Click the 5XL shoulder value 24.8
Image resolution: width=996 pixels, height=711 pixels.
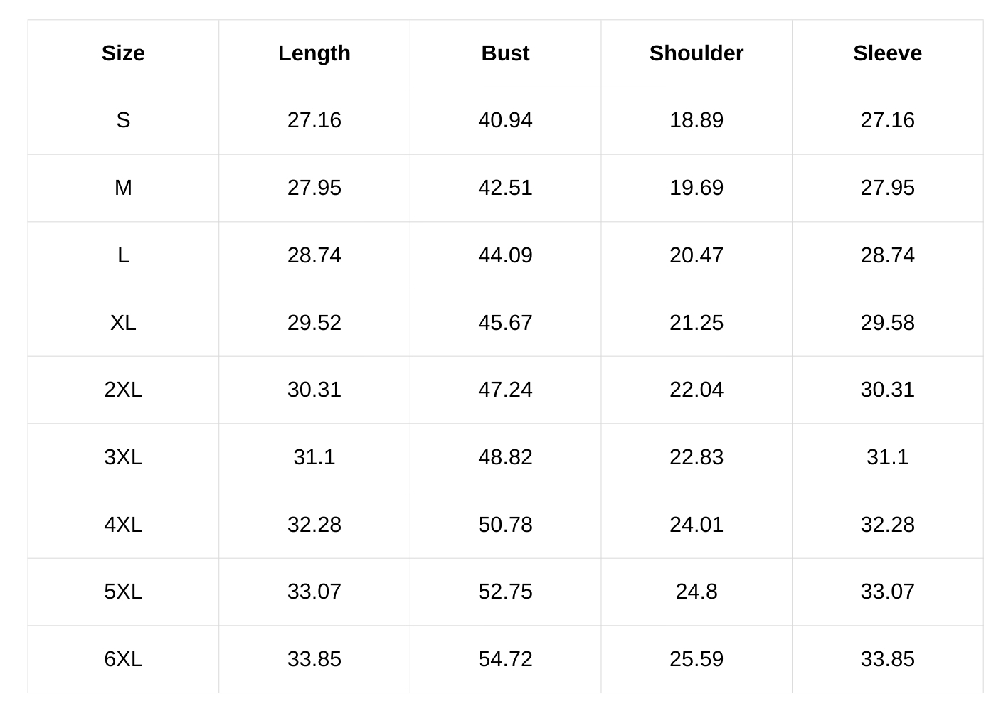696,592
